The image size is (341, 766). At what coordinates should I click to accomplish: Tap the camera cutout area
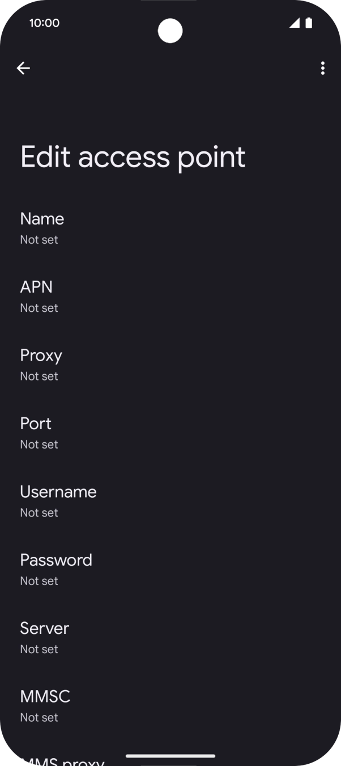pos(170,31)
